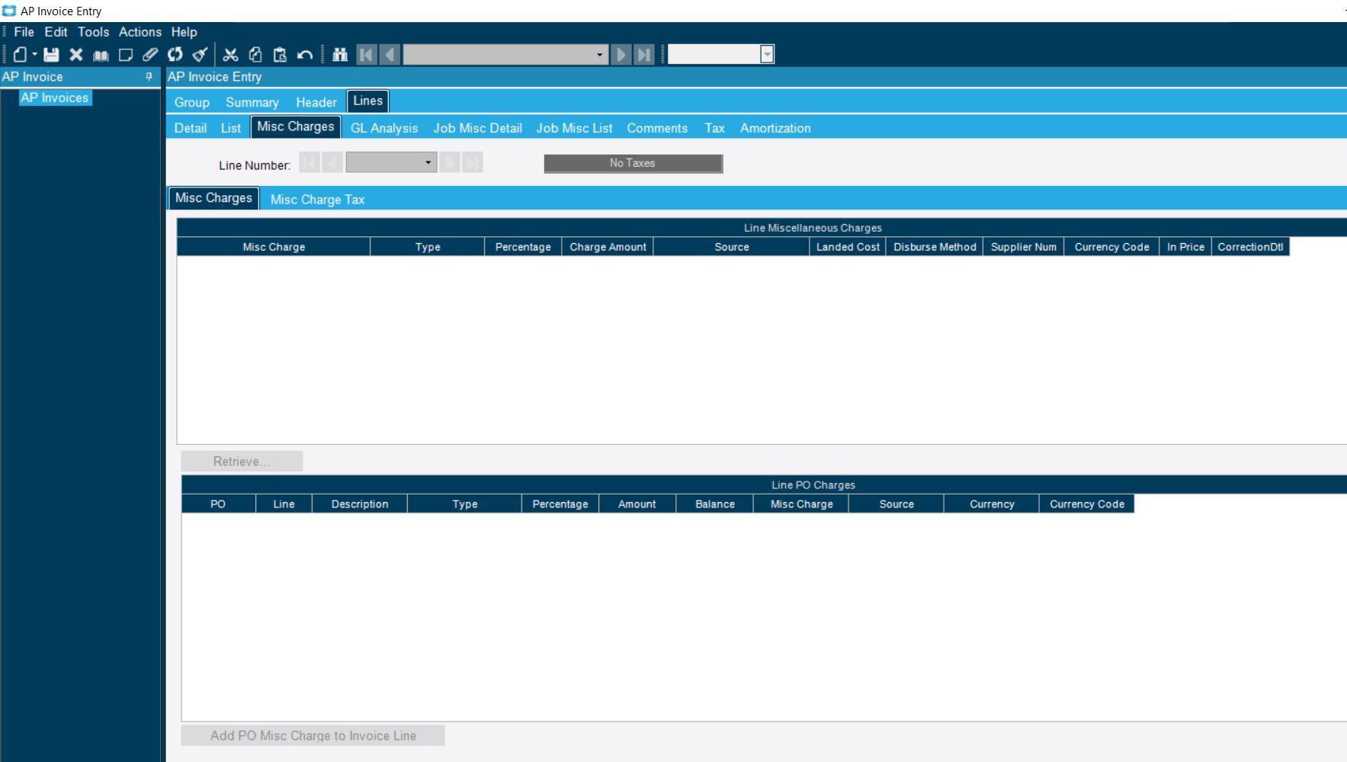Click Line Number previous arrow
Viewport: 1347px width, 762px height.
point(332,162)
